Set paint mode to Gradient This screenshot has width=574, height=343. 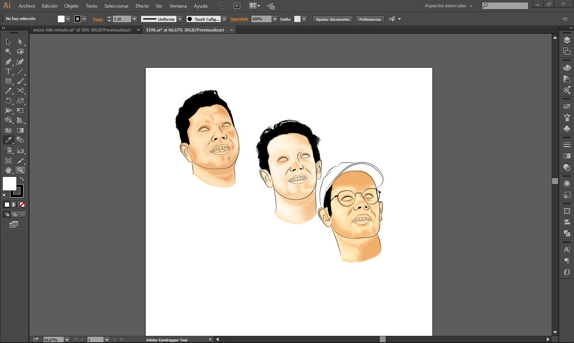(14, 204)
